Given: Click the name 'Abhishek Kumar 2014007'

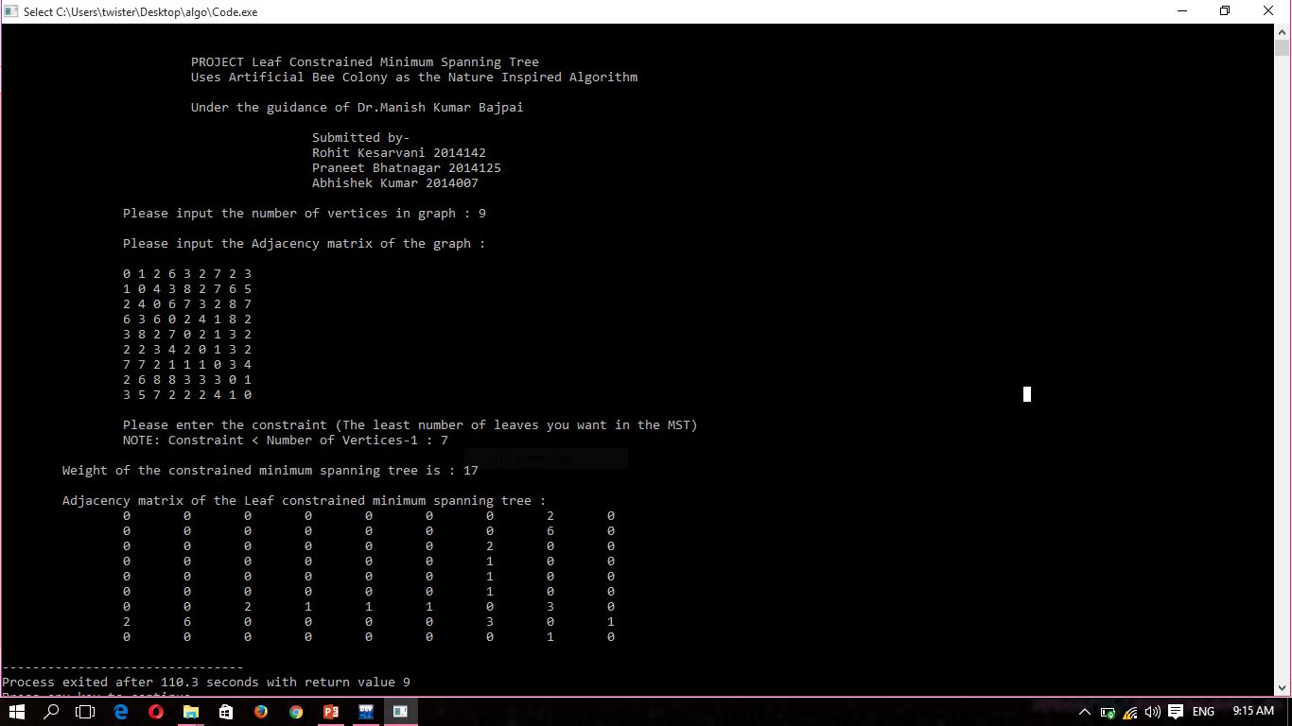Looking at the screenshot, I should click(395, 182).
